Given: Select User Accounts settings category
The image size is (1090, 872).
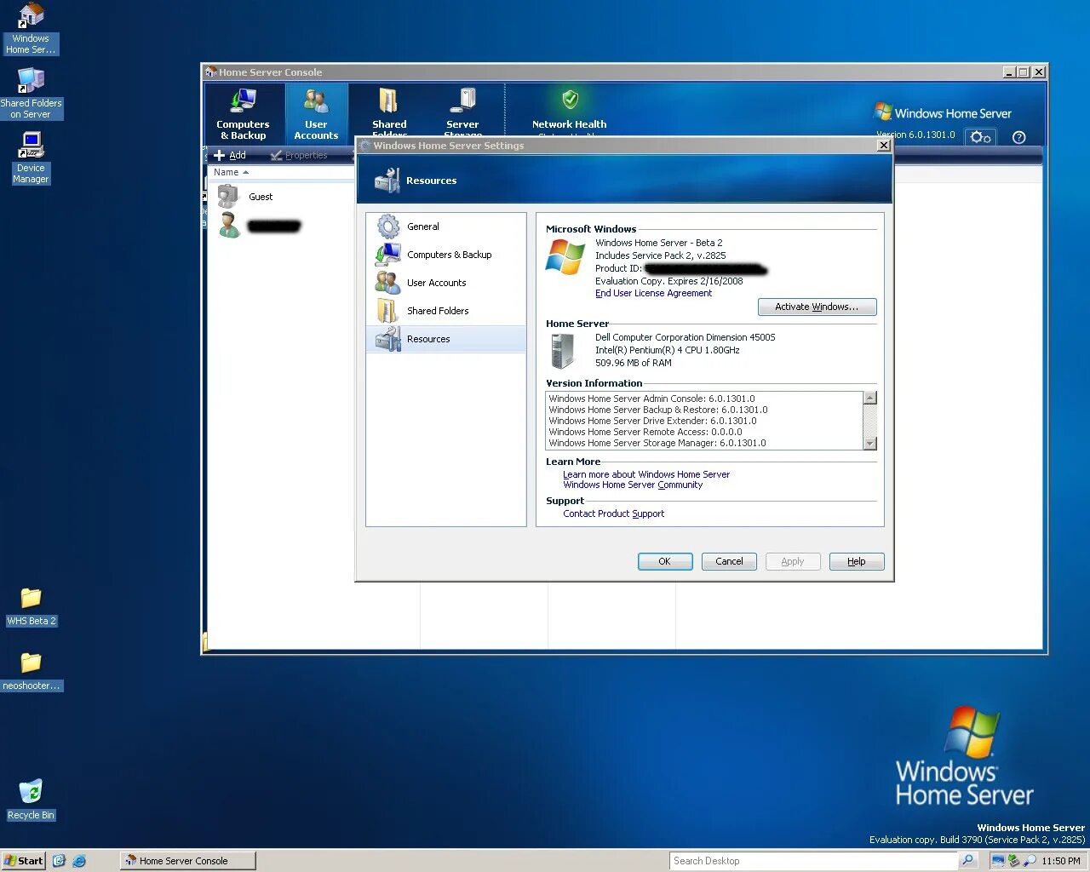Looking at the screenshot, I should tap(446, 283).
